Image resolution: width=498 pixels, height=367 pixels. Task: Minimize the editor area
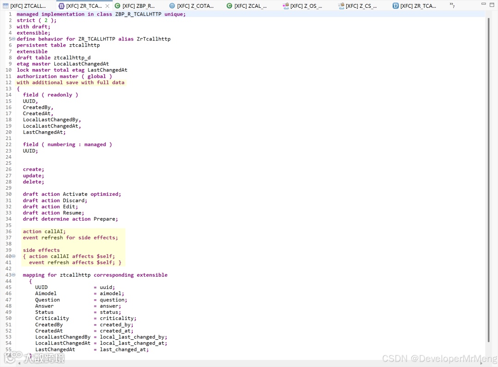click(483, 4)
